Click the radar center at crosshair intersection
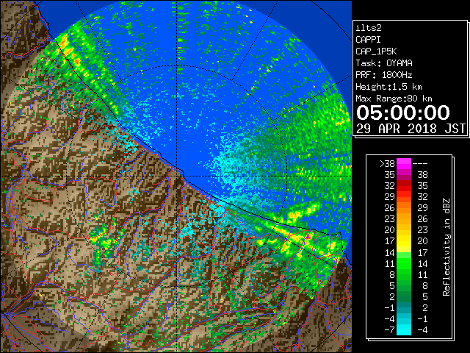 tap(177, 176)
